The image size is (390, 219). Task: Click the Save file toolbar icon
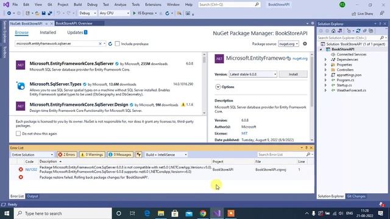point(43,13)
